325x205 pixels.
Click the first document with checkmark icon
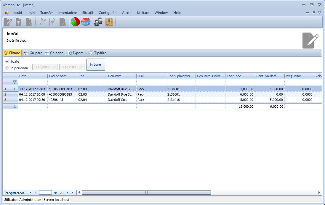click(x=29, y=22)
